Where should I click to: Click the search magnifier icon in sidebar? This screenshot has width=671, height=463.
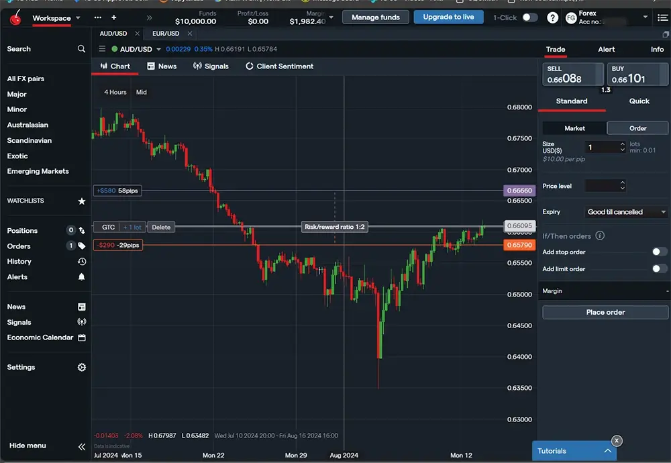coord(81,49)
